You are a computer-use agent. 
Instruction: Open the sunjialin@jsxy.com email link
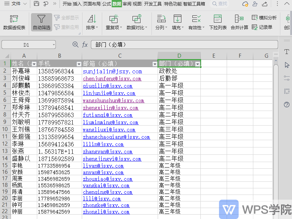pyautogui.click(x=112, y=72)
